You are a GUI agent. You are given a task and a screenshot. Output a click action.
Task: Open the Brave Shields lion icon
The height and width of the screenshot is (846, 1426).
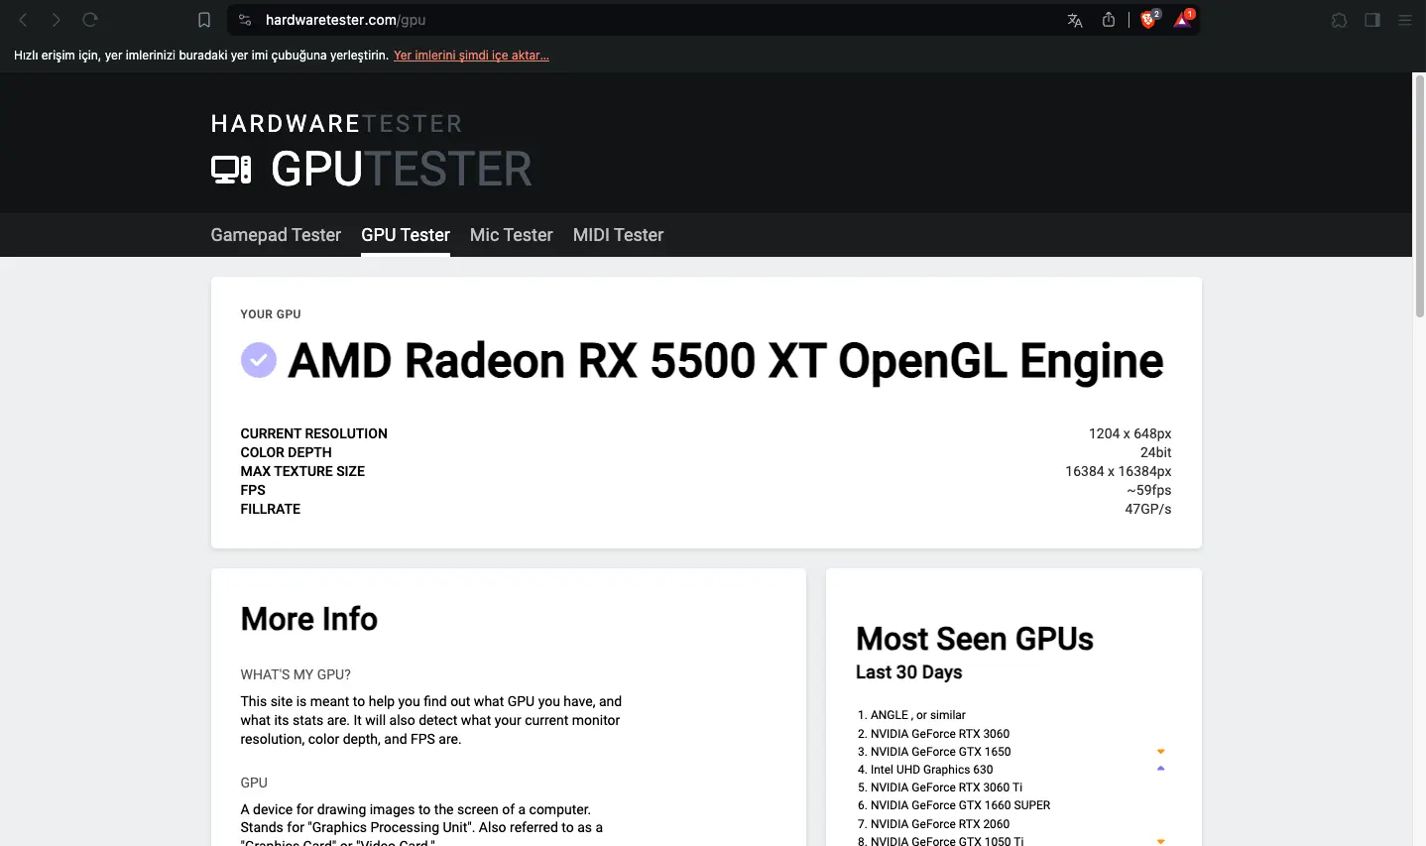click(1149, 19)
